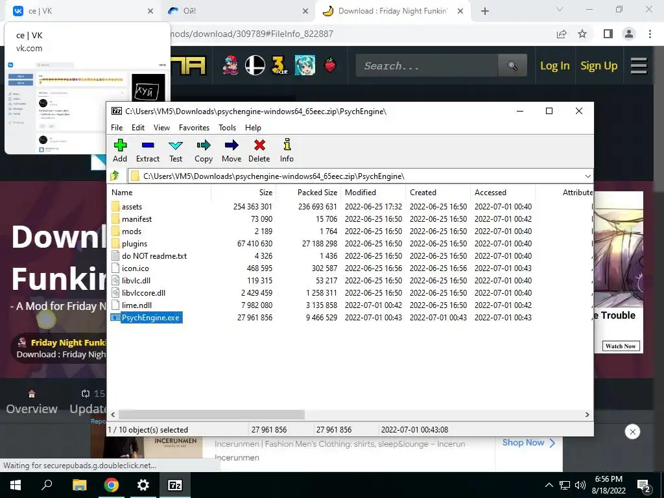
Task: Open the Chrome profile avatar
Action: pyautogui.click(x=629, y=34)
